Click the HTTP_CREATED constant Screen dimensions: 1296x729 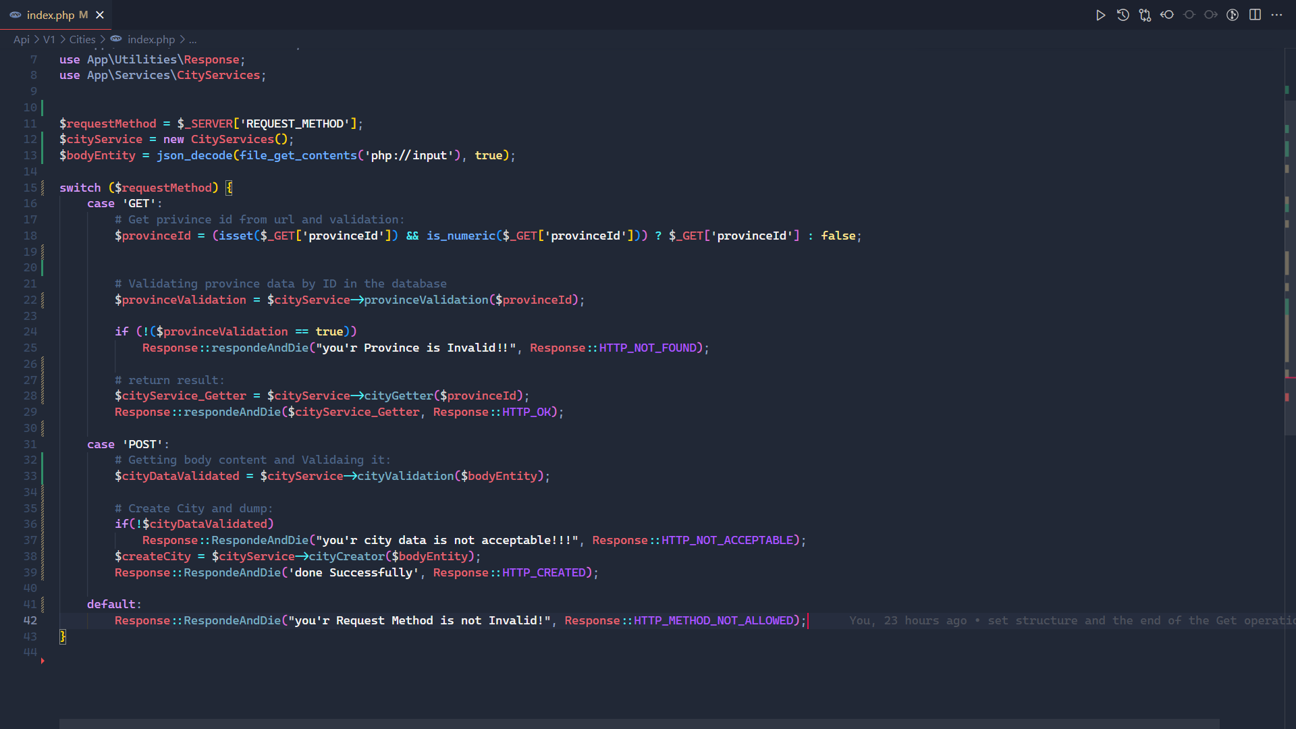tap(543, 573)
